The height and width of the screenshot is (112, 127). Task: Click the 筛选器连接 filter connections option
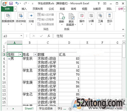[x=45, y=24]
